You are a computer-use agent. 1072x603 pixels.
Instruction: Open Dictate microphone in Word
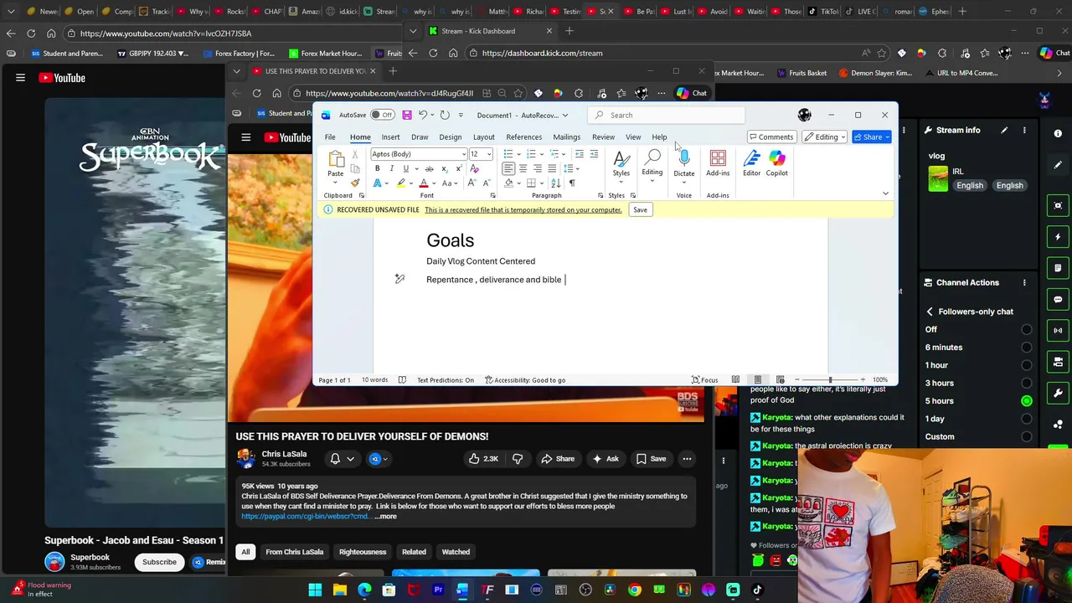tap(684, 163)
